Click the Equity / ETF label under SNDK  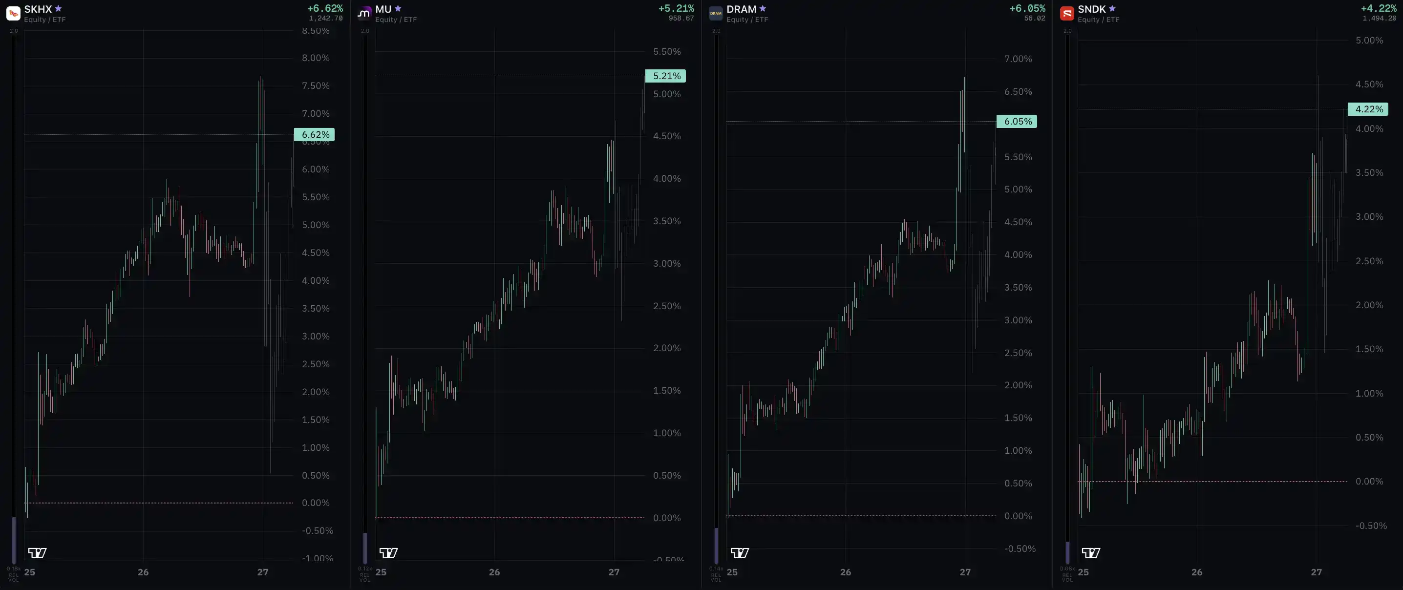click(x=1099, y=20)
